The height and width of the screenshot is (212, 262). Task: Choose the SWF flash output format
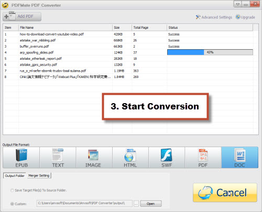[x=167, y=158]
